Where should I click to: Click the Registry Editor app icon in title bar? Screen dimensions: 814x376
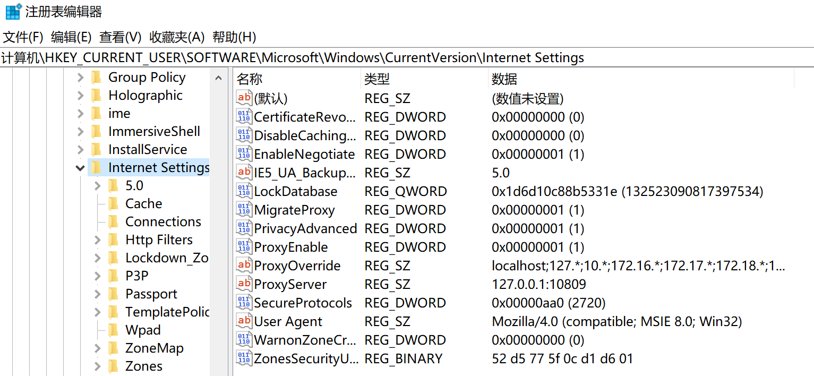(13, 11)
